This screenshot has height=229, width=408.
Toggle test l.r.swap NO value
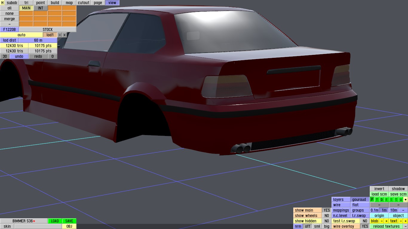pyautogui.click(x=365, y=221)
